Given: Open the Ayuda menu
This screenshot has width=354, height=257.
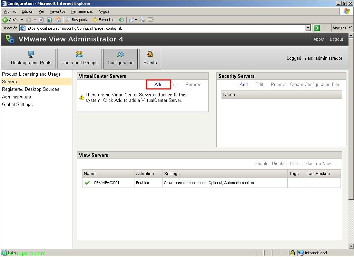Looking at the screenshot, I should (x=104, y=11).
